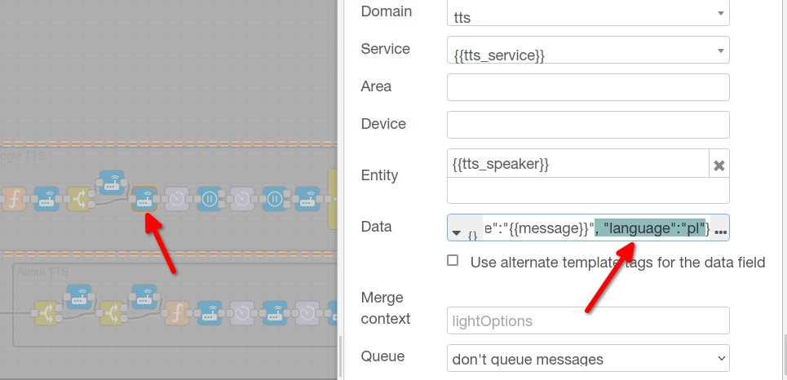Viewport: 787px width, 380px height.
Task: Open the Domain dropdown showing tts
Action: (588, 13)
